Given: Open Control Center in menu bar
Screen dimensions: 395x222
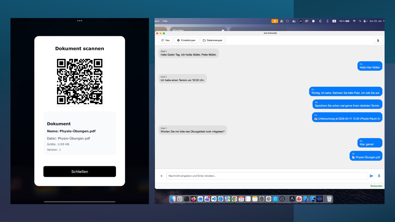Looking at the screenshot, I should point(365,21).
